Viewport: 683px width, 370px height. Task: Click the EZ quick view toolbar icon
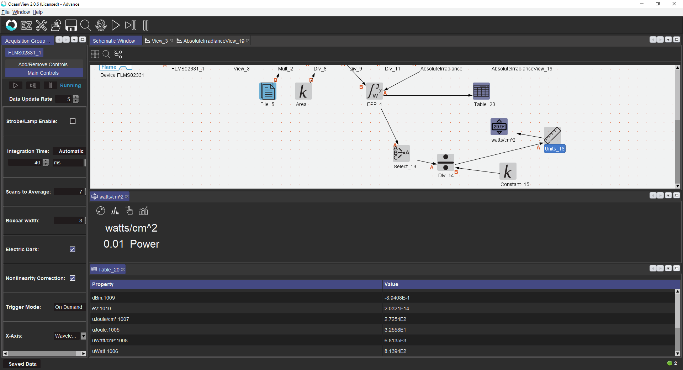26,25
